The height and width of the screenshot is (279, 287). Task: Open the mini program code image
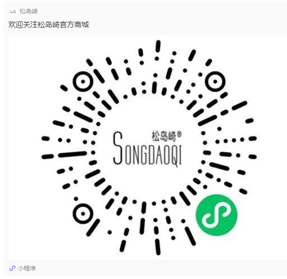(x=148, y=147)
